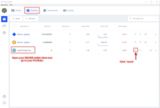160x108 pixels.
Task: Click the Waves price sparkline chart
Action: pyautogui.click(x=103, y=37)
